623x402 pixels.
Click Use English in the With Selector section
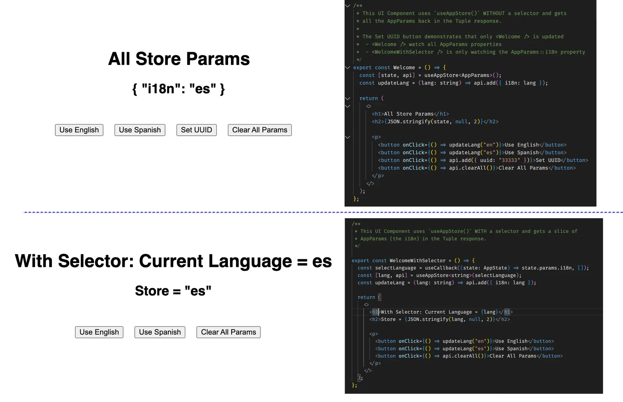click(x=99, y=332)
